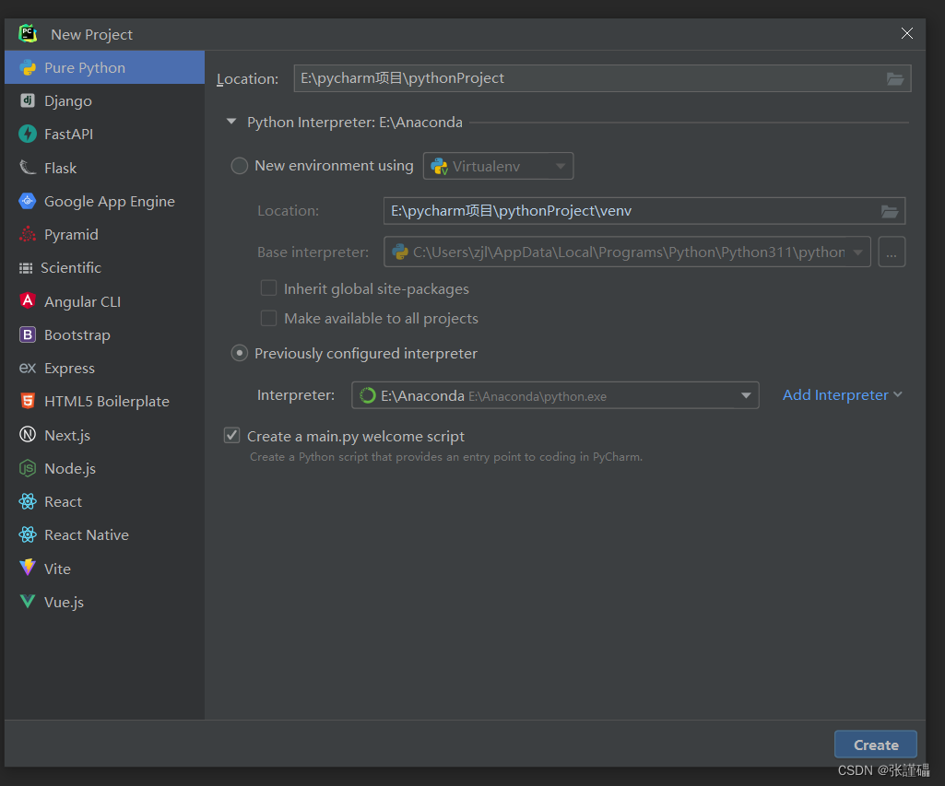The width and height of the screenshot is (945, 786).
Task: Click the Vue.js V icon
Action: click(28, 601)
